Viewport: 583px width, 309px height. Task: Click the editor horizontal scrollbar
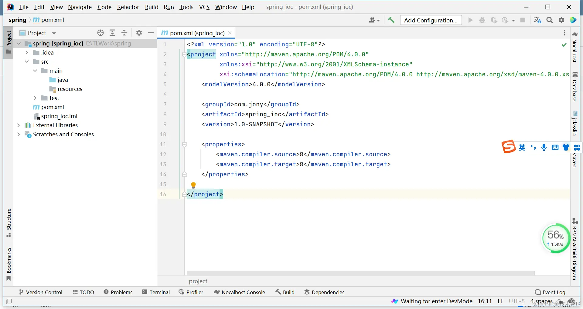coord(360,273)
